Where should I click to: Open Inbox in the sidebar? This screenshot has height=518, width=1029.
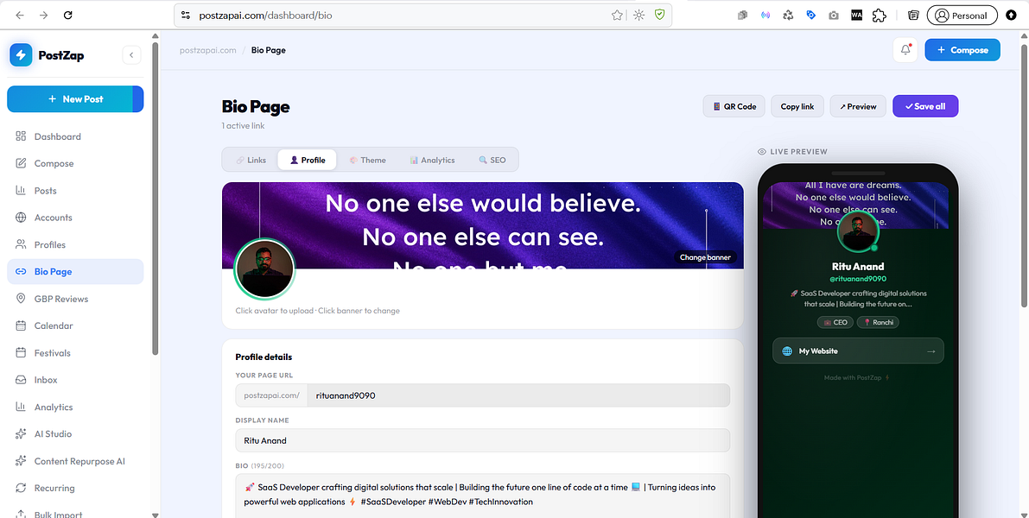(75, 380)
